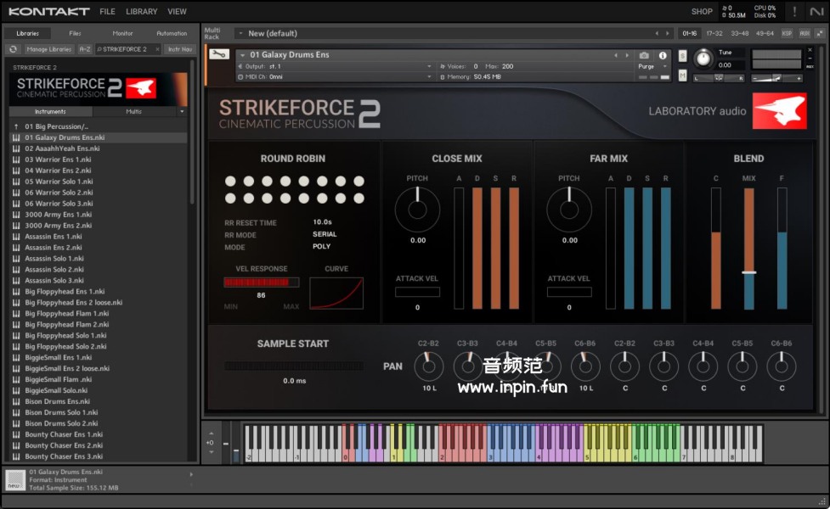Solo the Galaxy Drums instrument
830x509 pixels.
tap(683, 56)
